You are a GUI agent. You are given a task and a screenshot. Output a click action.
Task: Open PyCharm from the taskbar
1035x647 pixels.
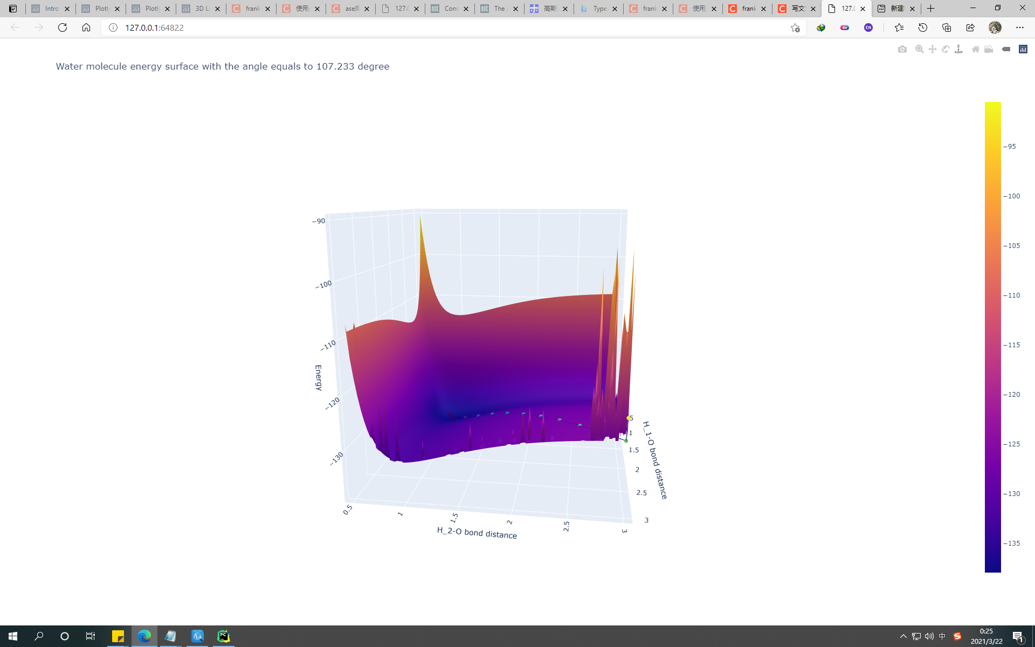tap(223, 636)
